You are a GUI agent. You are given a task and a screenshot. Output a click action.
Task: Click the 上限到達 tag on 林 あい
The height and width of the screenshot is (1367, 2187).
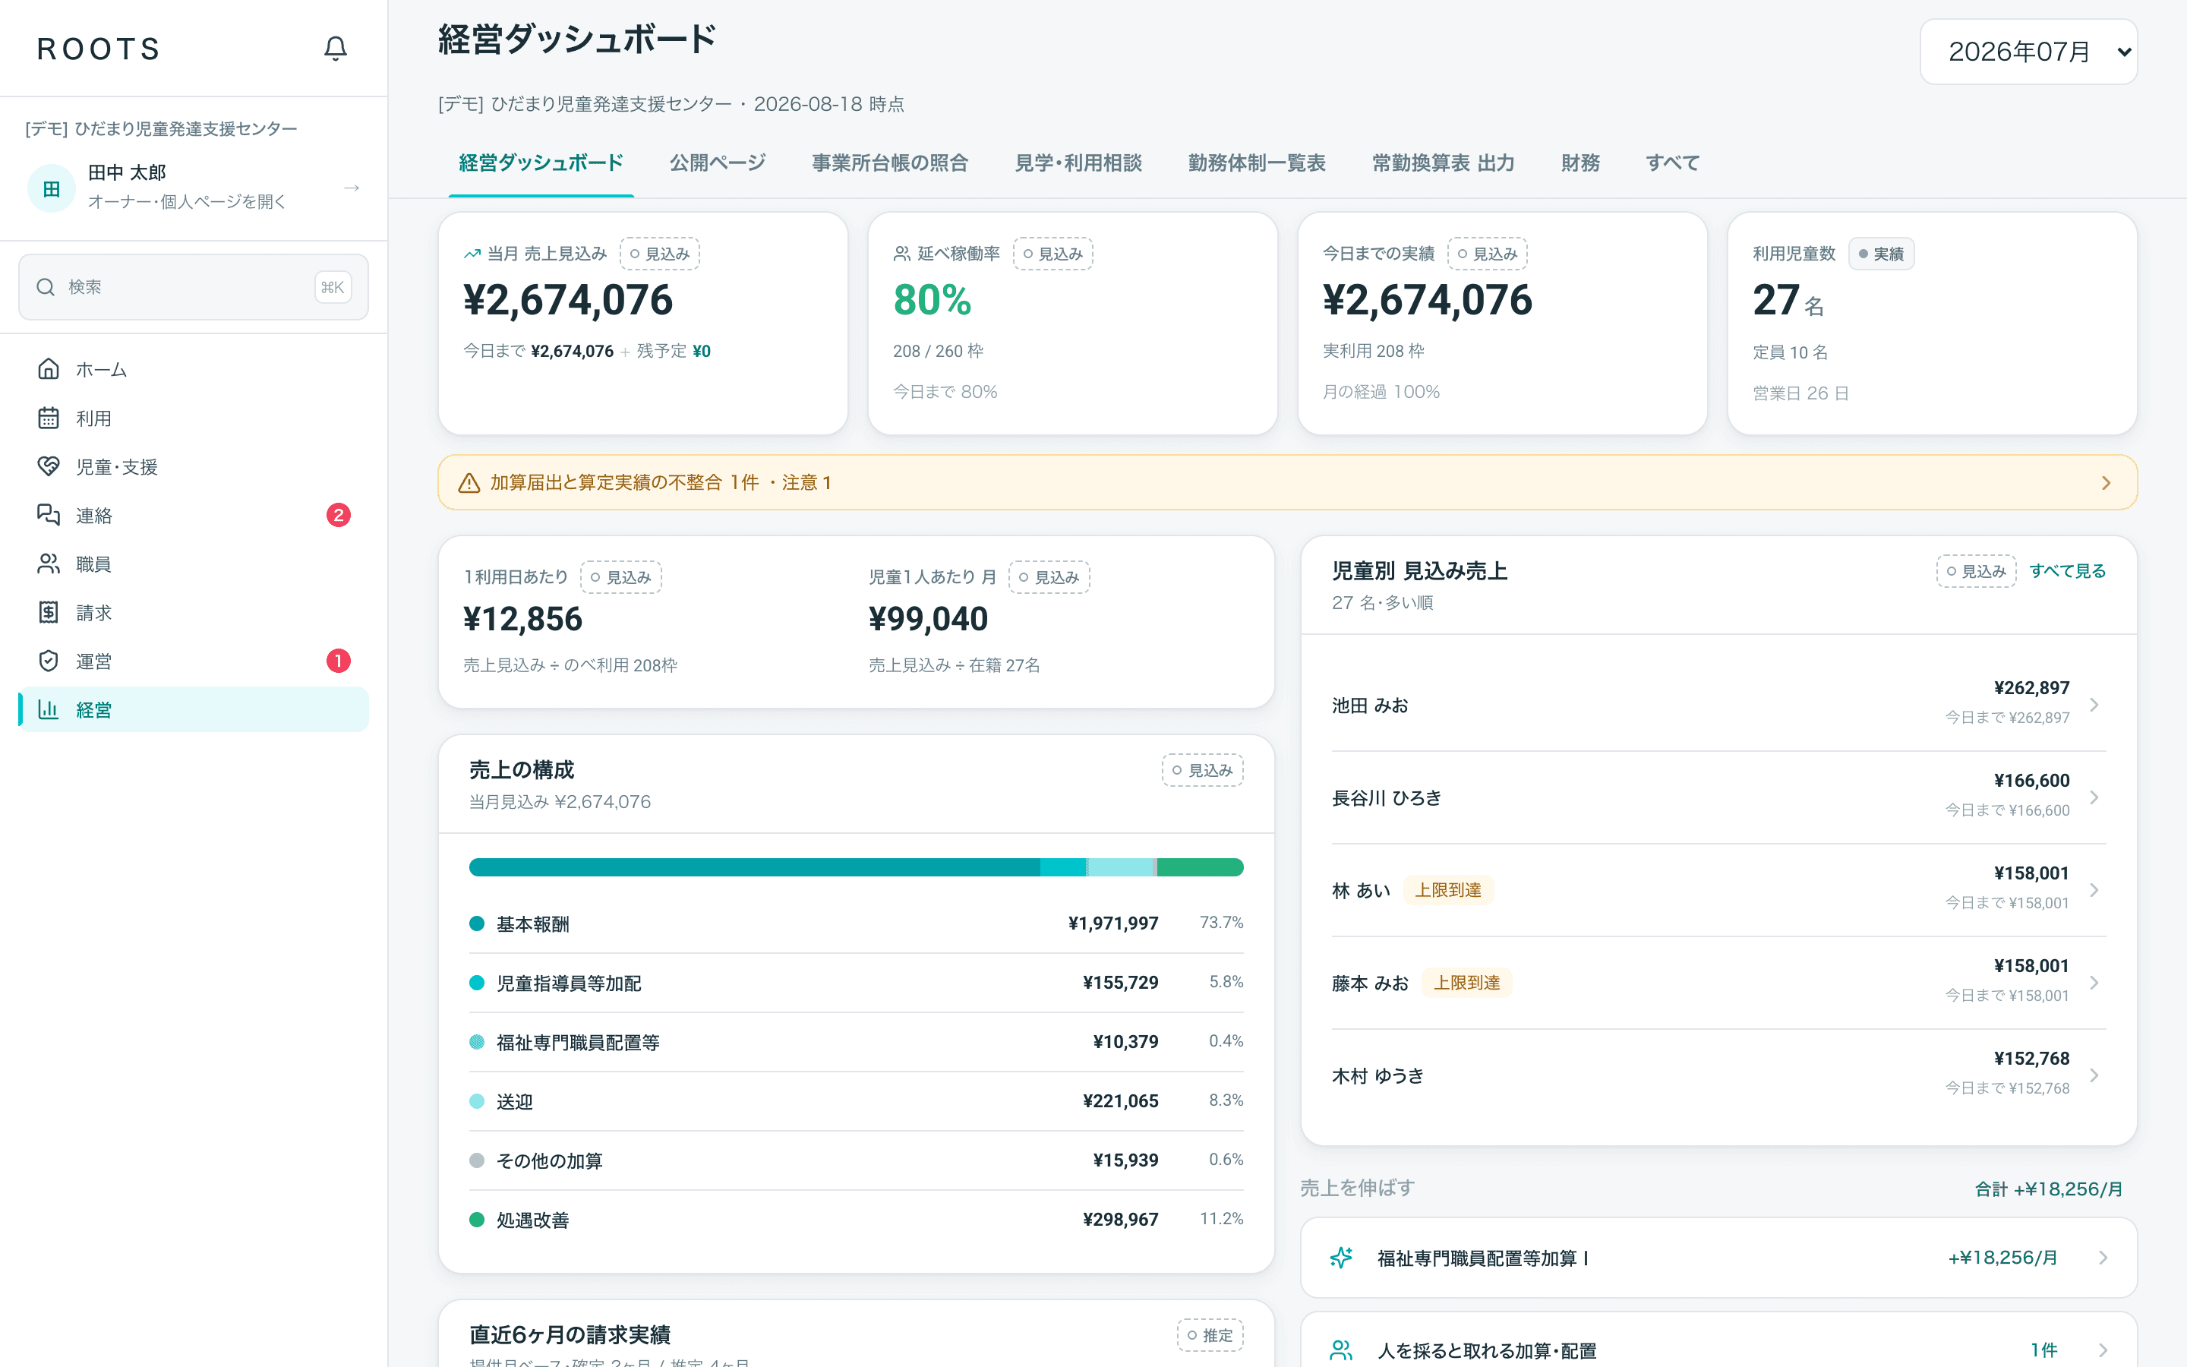pyautogui.click(x=1448, y=889)
